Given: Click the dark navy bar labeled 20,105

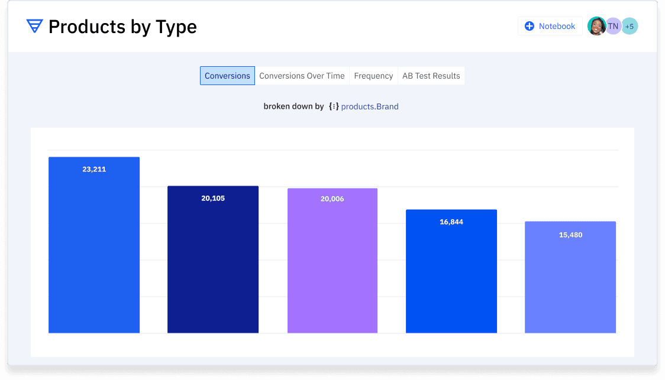Looking at the screenshot, I should point(213,259).
